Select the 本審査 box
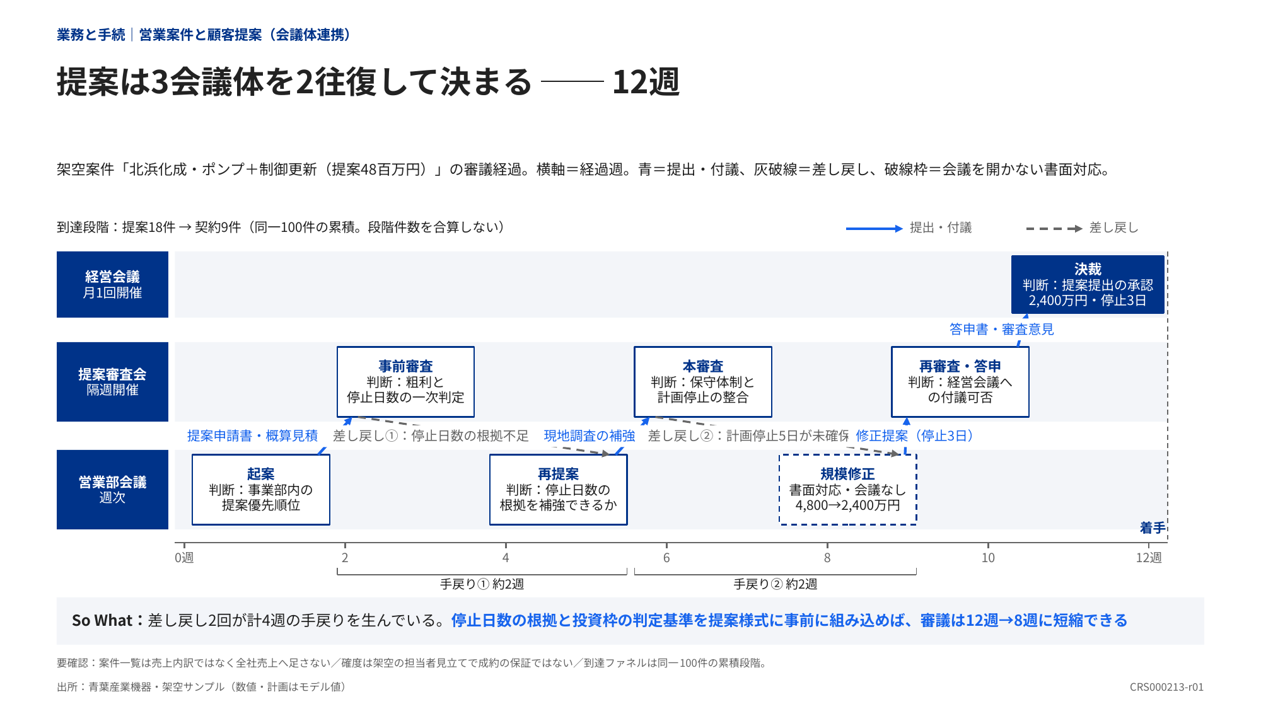Image resolution: width=1261 pixels, height=709 pixels. coord(703,382)
